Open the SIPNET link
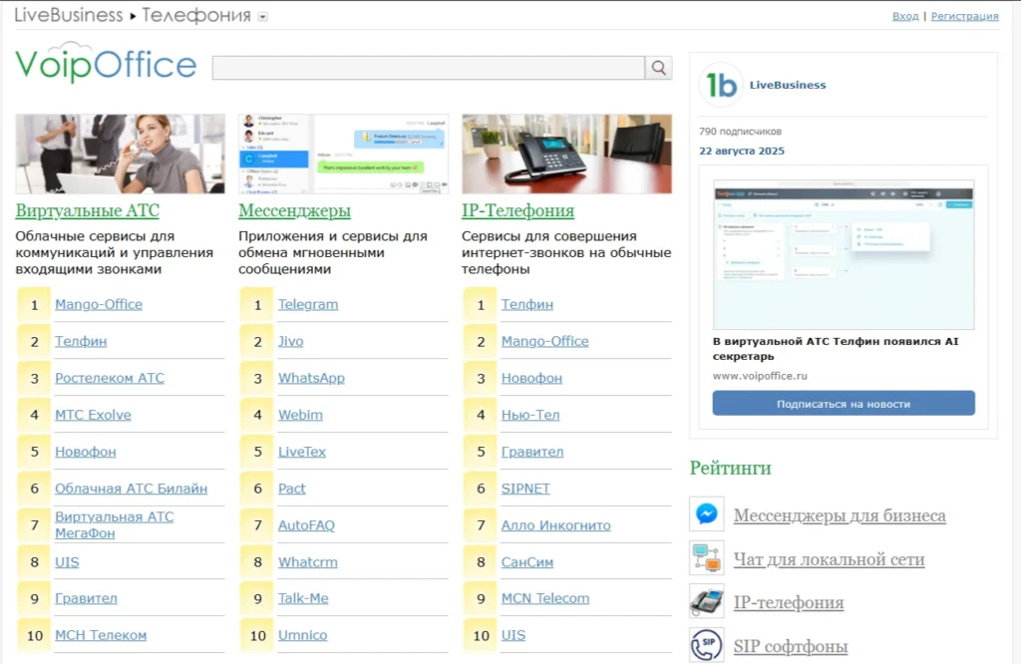 coord(525,489)
